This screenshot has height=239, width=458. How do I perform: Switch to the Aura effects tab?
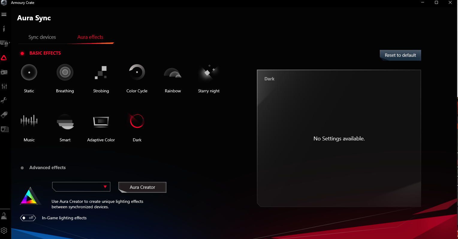(x=90, y=37)
